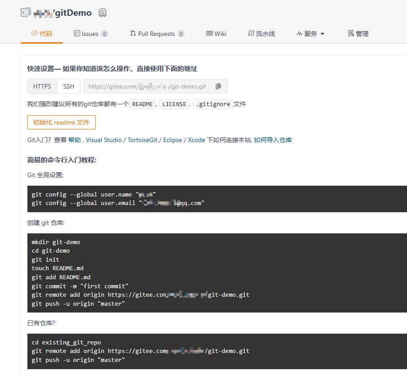Click the 'git commit -m "first commit"' line
The width and height of the screenshot is (407, 375).
80,286
